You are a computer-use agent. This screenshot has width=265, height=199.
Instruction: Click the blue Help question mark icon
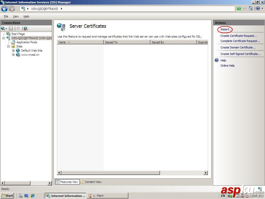258,9
